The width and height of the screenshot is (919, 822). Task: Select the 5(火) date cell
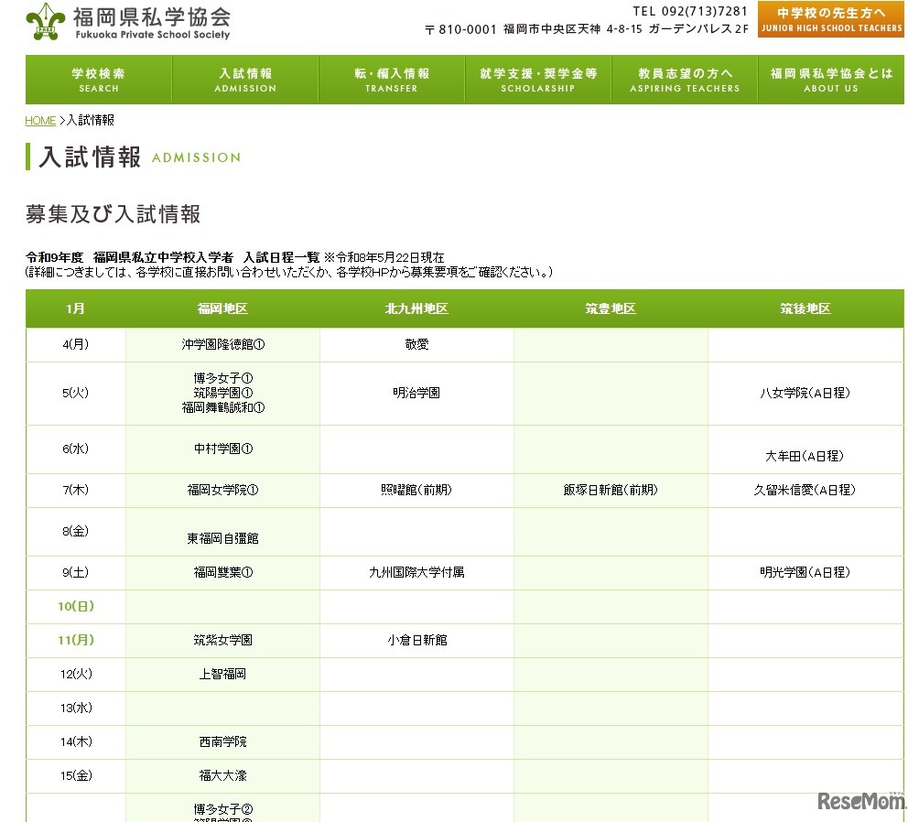click(x=76, y=394)
